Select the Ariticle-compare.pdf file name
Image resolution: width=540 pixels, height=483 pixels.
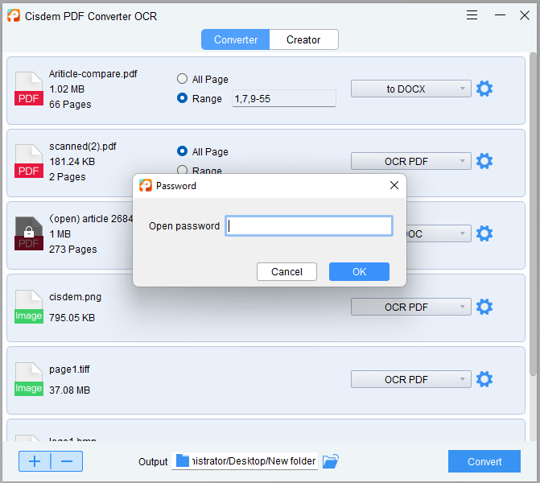[x=93, y=74]
